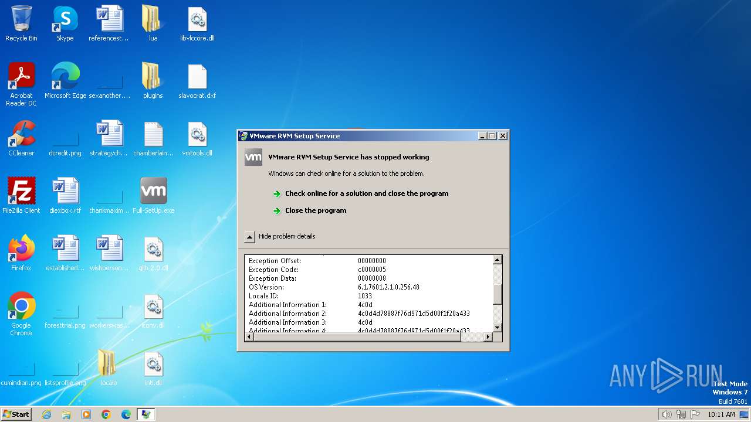Open Action Center flag in system tray

[695, 414]
